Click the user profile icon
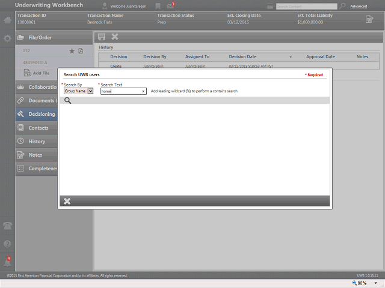The width and height of the screenshot is (385, 288). (105, 6)
